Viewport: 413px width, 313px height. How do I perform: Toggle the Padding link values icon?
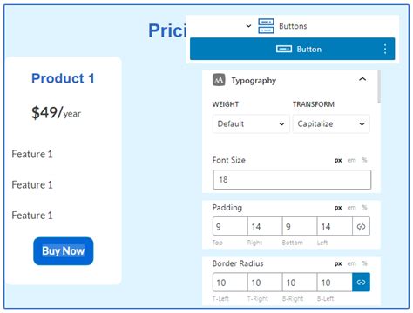click(x=361, y=226)
